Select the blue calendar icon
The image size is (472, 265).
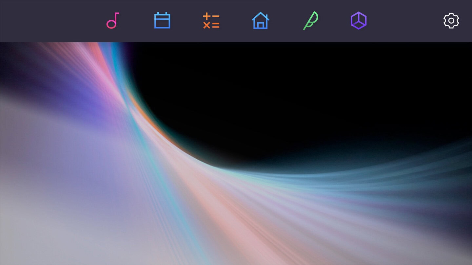162,21
